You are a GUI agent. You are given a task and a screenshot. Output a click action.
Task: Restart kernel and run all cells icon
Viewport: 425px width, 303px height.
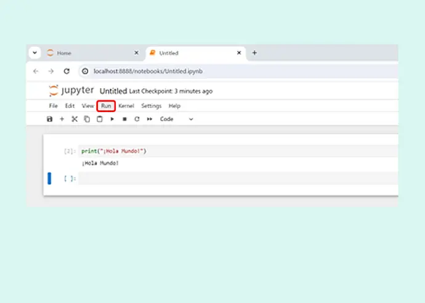[x=150, y=119]
